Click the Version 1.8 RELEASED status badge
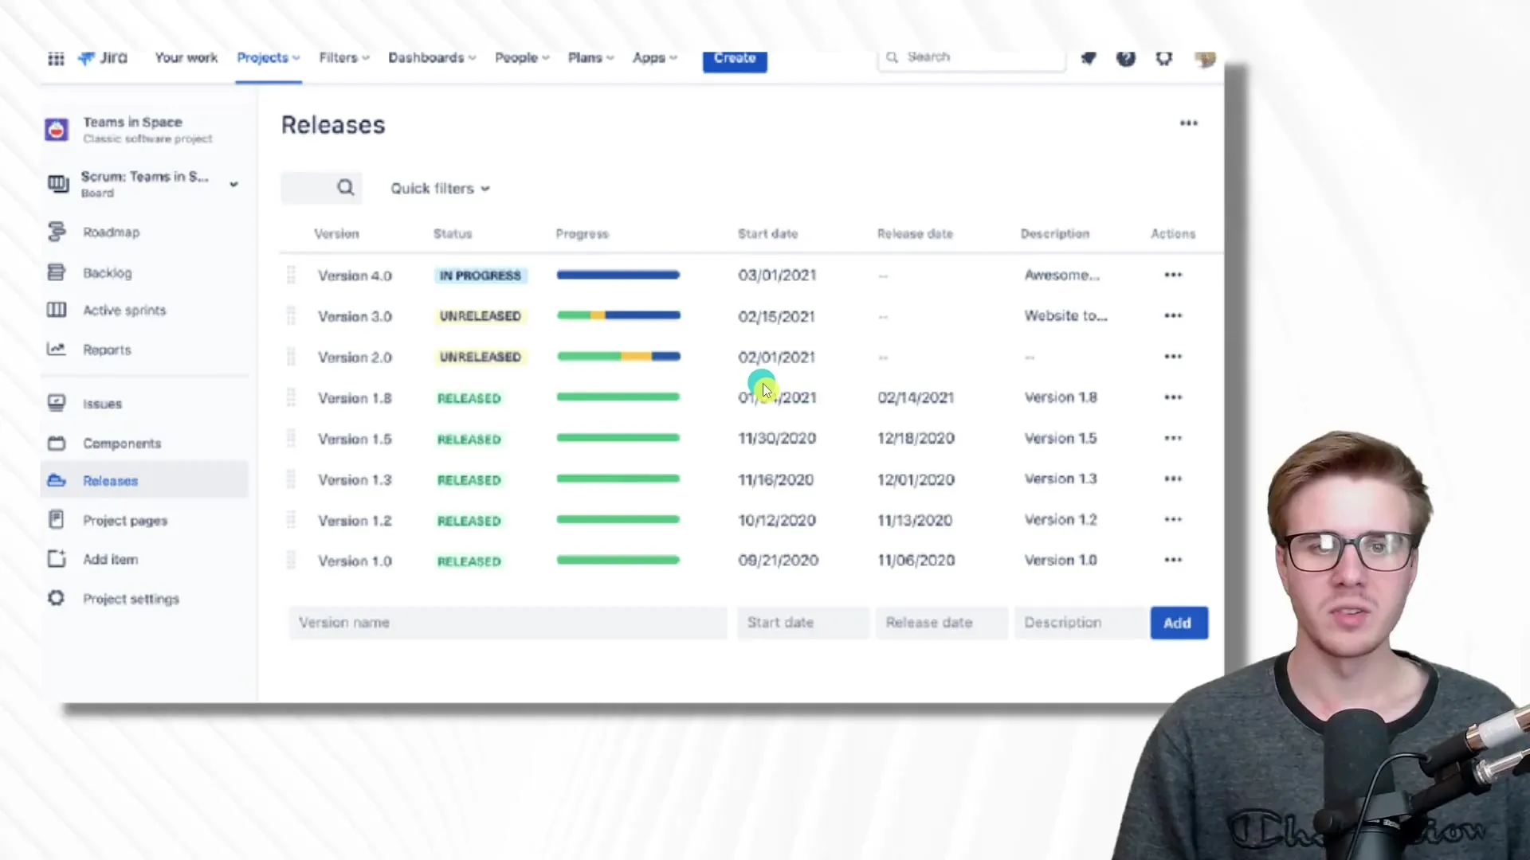 click(x=469, y=397)
